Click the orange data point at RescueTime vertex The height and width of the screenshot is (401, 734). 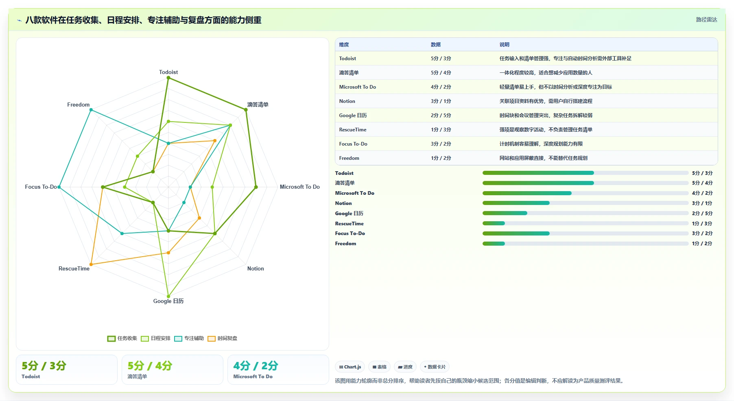point(91,264)
